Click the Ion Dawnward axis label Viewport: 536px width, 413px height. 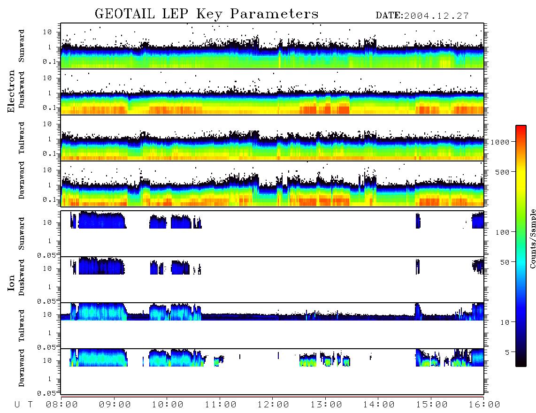[x=22, y=368]
